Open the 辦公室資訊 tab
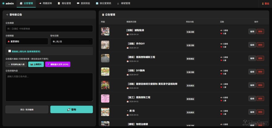The width and height of the screenshot is (272, 128). [104, 3]
